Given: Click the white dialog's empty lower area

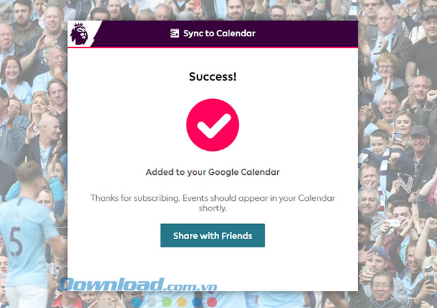Looking at the screenshot, I should (x=212, y=270).
